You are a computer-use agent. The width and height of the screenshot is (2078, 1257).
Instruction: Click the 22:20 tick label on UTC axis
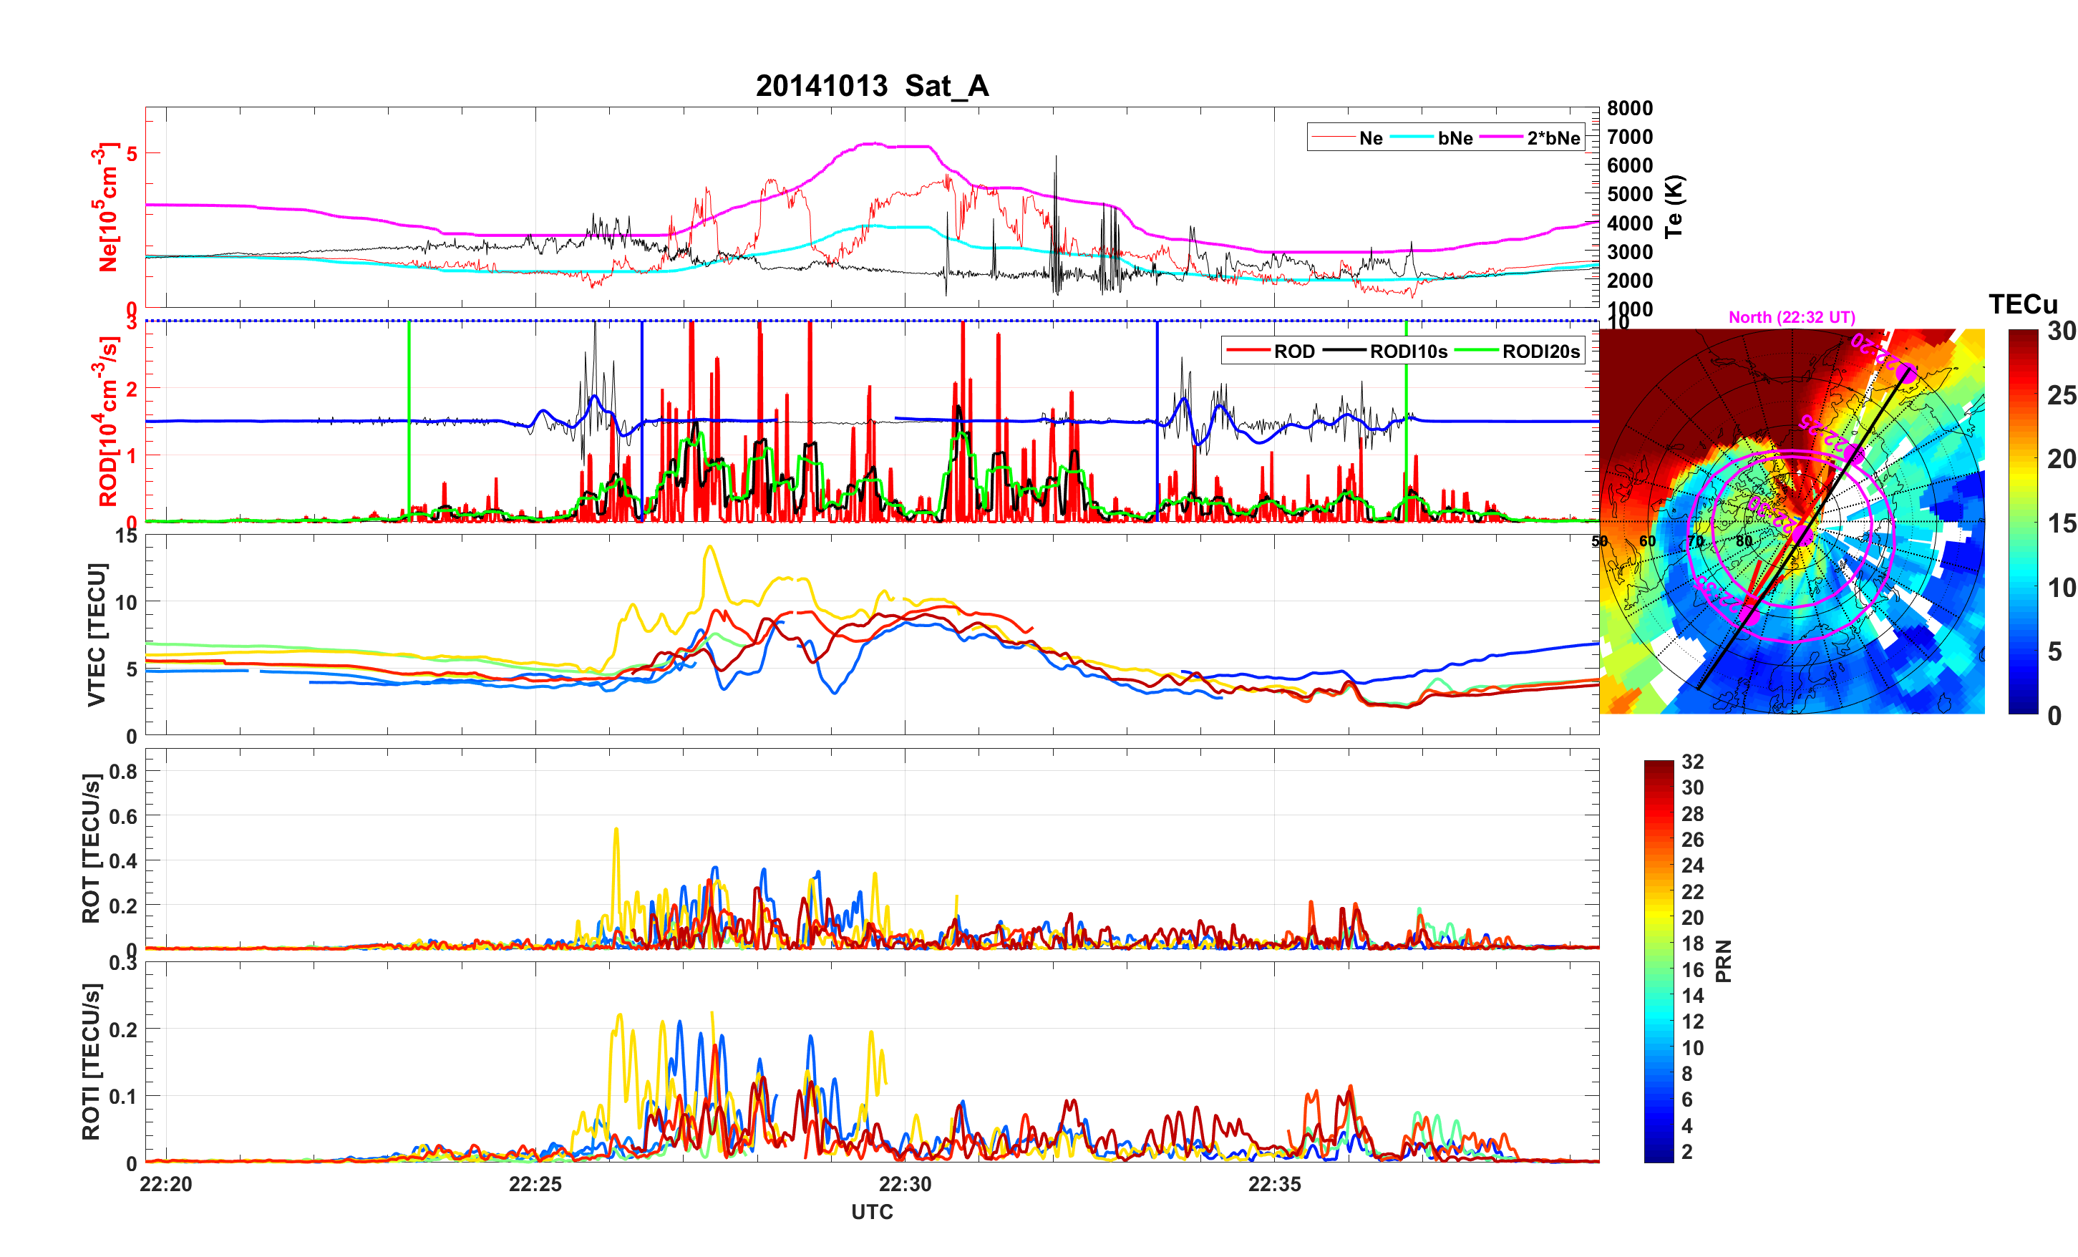[165, 1183]
